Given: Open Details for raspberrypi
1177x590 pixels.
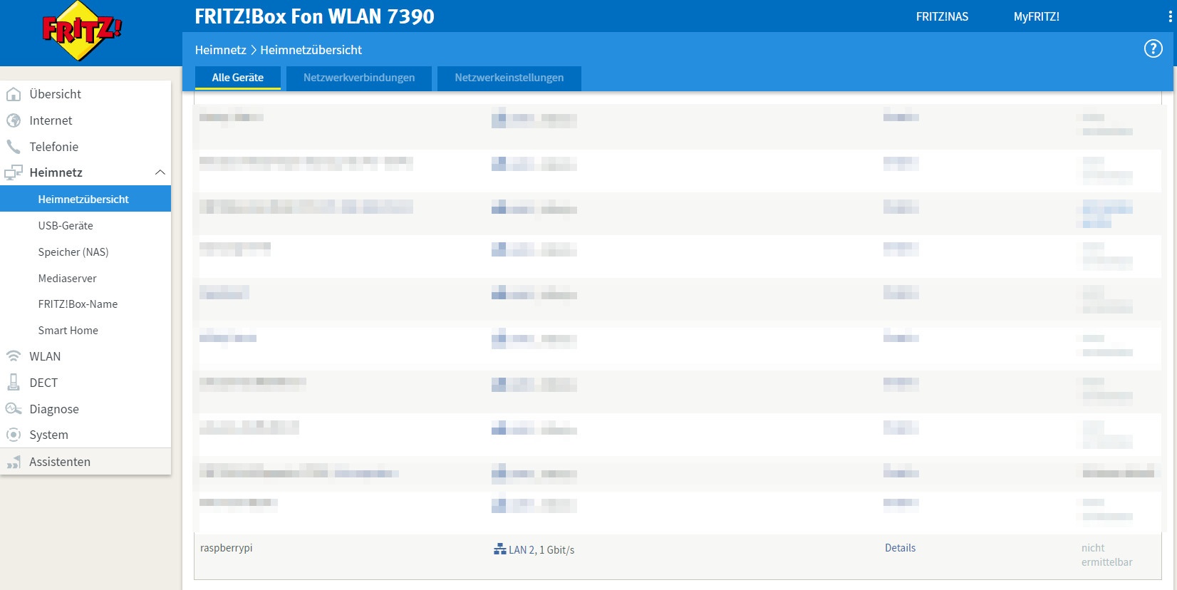Looking at the screenshot, I should 900,548.
